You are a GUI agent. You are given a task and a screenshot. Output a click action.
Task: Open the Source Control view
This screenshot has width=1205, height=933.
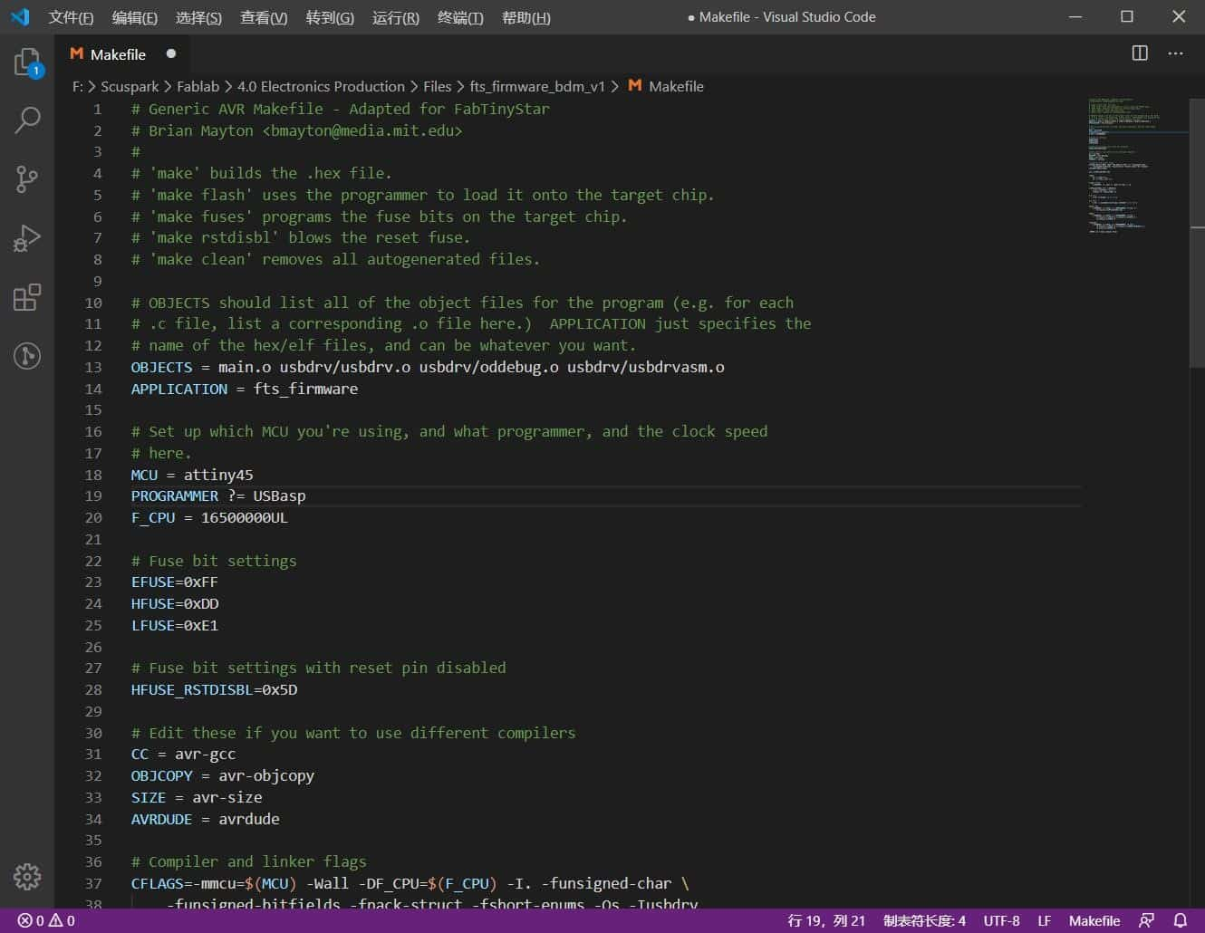27,178
